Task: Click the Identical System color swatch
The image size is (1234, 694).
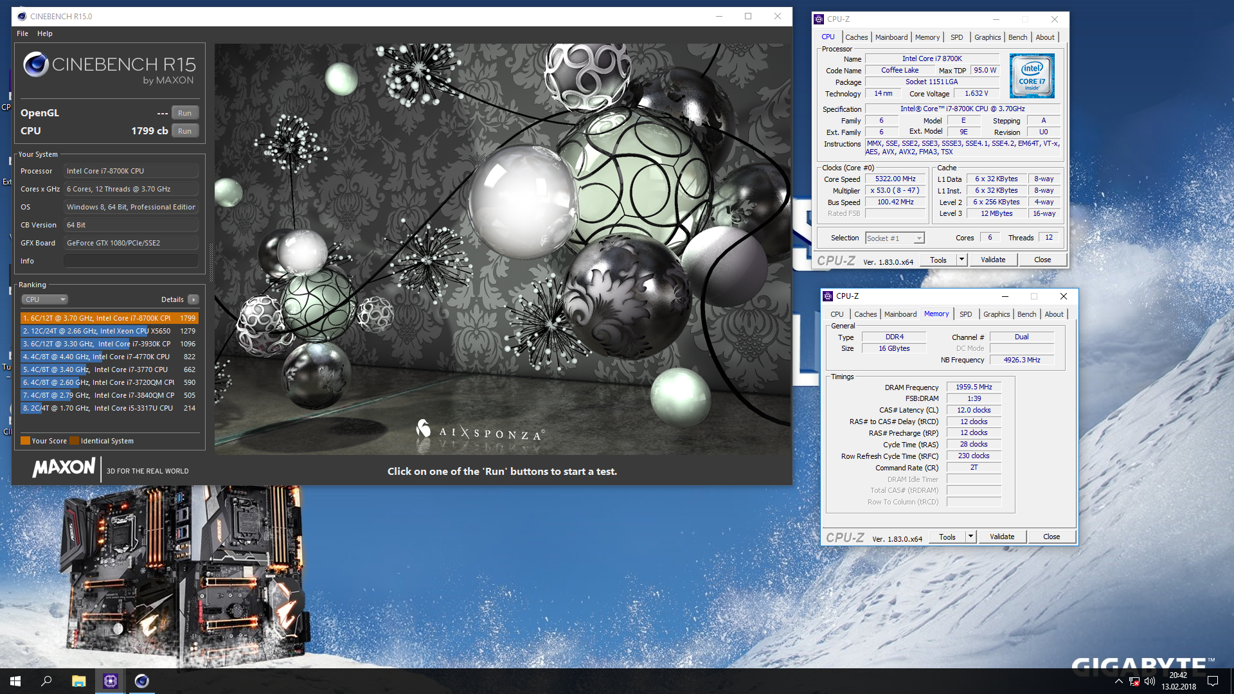Action: coord(74,441)
